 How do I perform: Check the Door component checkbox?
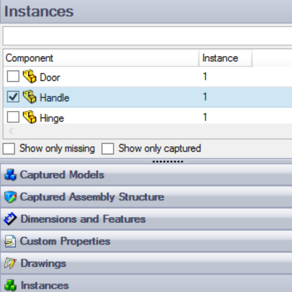pyautogui.click(x=13, y=76)
